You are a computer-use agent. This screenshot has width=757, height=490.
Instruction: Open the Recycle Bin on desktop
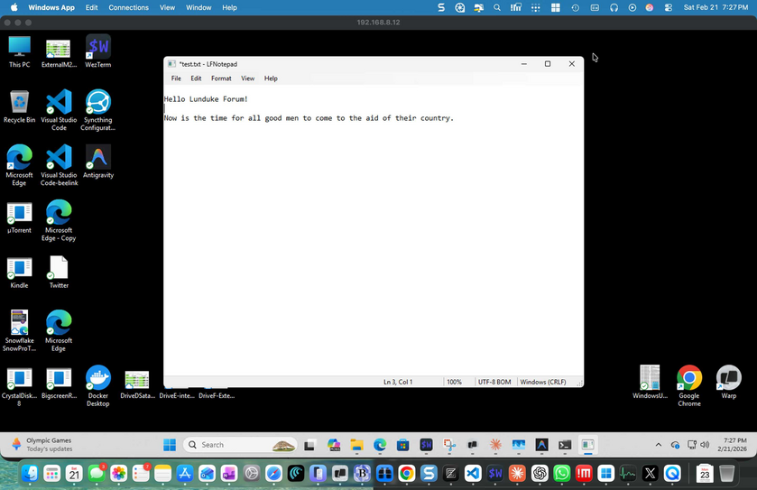(19, 102)
